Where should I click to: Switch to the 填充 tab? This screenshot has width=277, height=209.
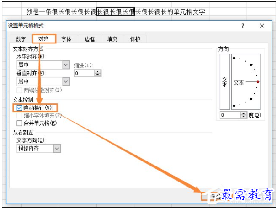[112, 39]
